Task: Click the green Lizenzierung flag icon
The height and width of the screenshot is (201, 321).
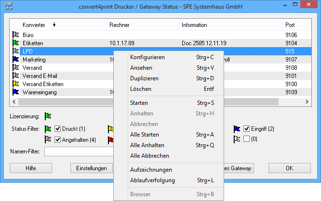Action: pos(48,116)
